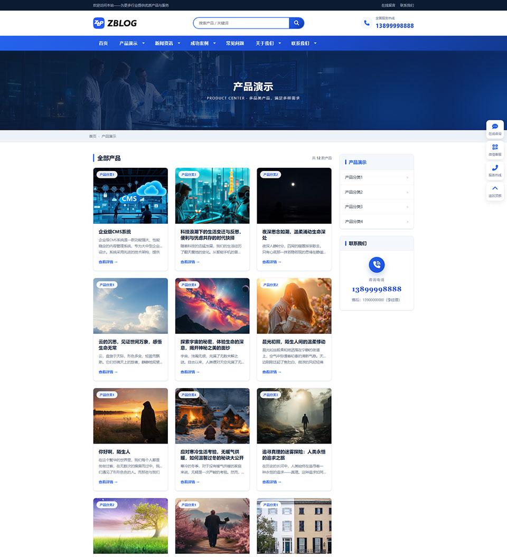Click the 首页 breadcrumb link
Viewport: 507px width, 557px height.
(92, 136)
